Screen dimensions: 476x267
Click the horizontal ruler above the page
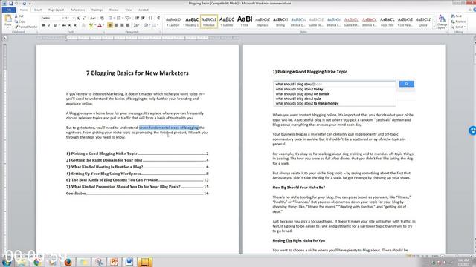click(x=138, y=38)
